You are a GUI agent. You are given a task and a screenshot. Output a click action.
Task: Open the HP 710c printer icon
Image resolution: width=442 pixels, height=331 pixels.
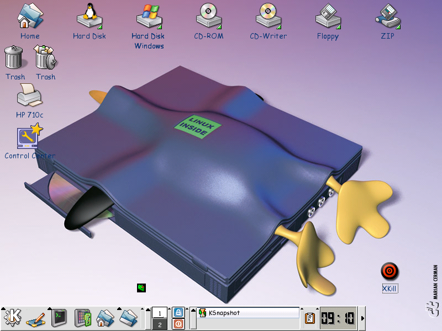pyautogui.click(x=30, y=95)
